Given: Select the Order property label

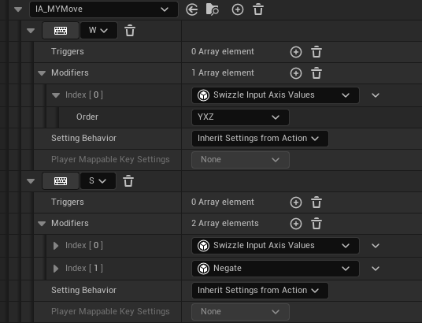Looking at the screenshot, I should tap(87, 117).
